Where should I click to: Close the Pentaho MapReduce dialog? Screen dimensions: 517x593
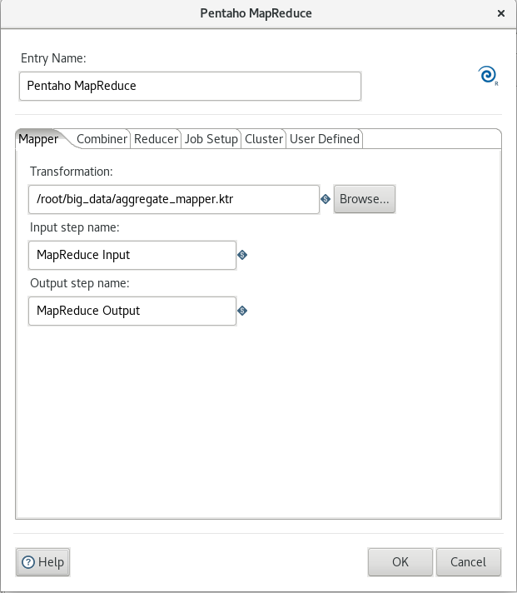[x=501, y=13]
